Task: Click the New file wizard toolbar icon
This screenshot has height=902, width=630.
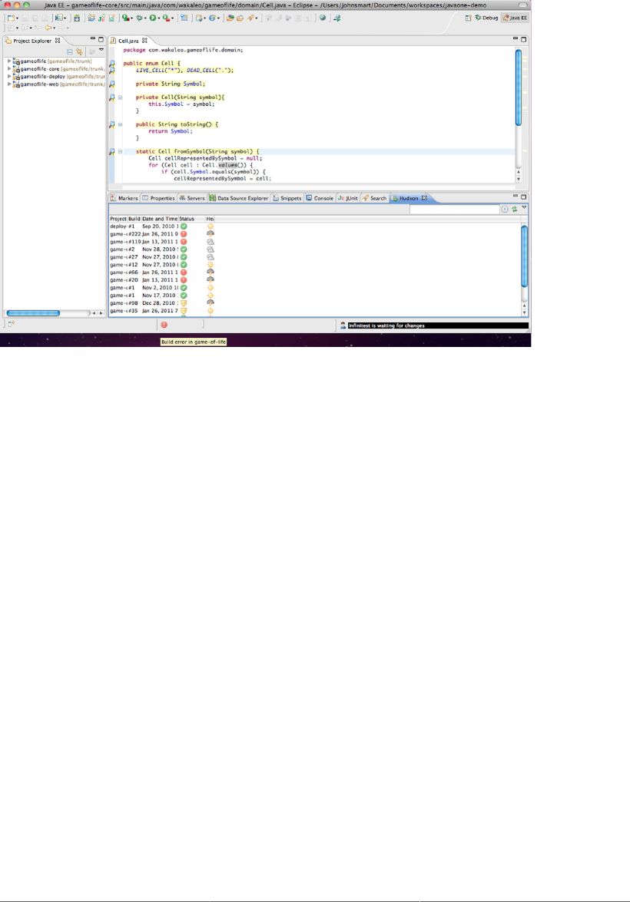Action: [11, 18]
